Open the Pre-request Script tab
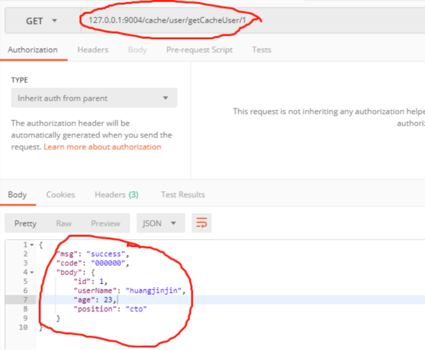 coord(200,50)
